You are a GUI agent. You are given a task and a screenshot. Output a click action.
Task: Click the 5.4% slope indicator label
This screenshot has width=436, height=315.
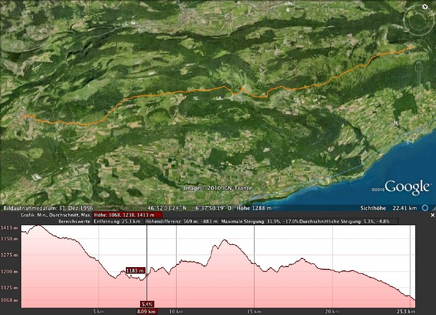(x=147, y=304)
